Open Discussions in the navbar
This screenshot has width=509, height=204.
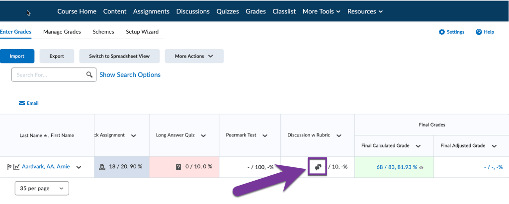(x=193, y=11)
